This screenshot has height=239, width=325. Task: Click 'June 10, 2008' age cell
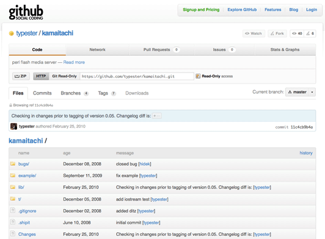[77, 223]
